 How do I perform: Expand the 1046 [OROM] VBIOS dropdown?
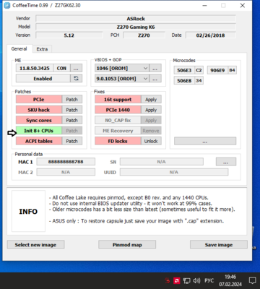tap(122, 69)
